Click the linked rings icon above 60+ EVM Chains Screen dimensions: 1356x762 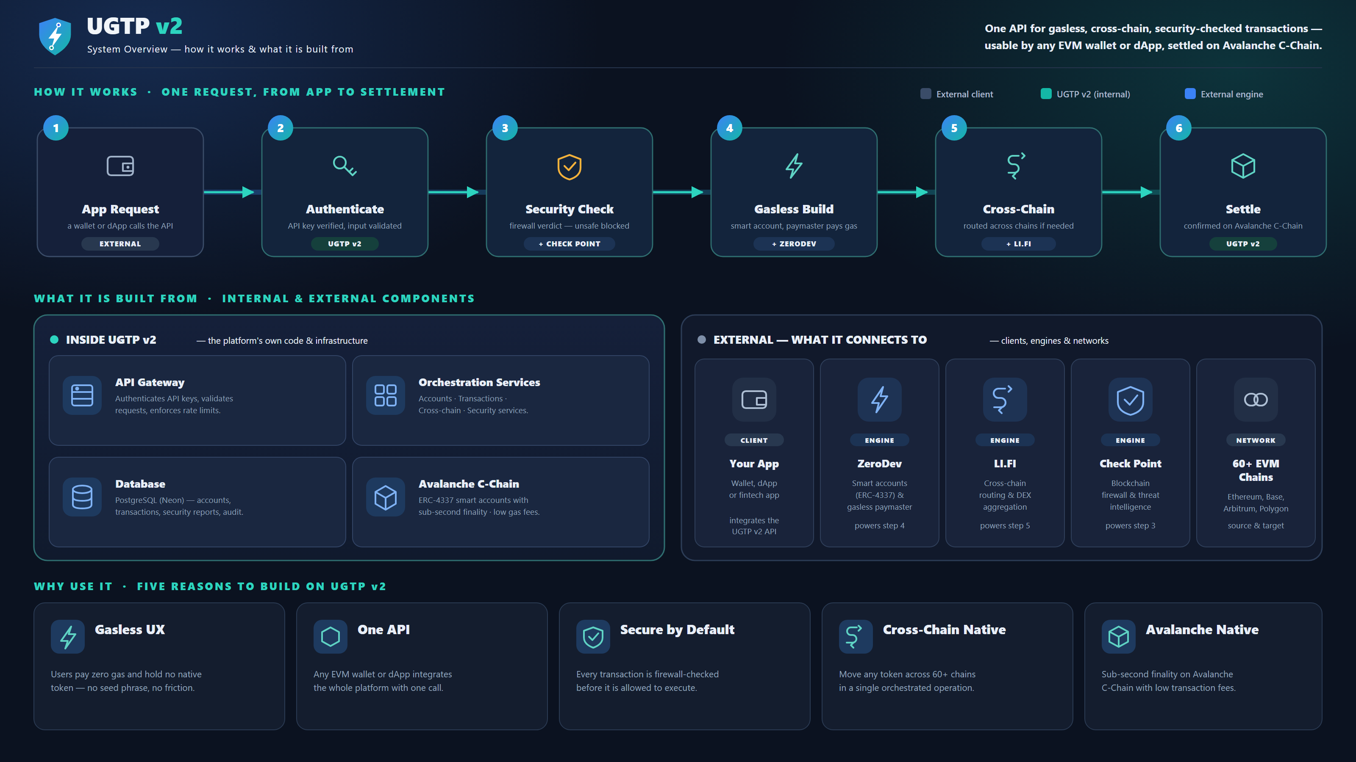[1256, 400]
